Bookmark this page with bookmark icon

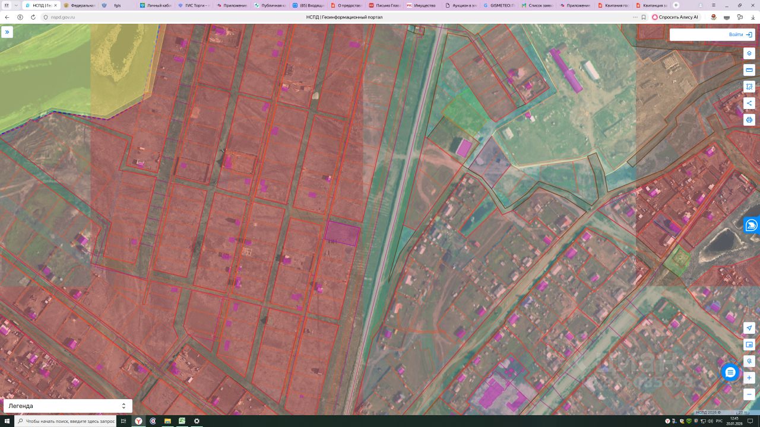(x=644, y=17)
